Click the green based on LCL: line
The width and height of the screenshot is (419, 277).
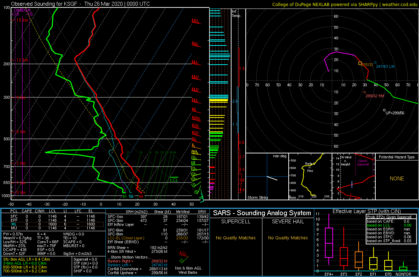390,226
